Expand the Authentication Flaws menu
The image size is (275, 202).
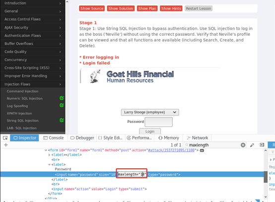tap(33, 36)
